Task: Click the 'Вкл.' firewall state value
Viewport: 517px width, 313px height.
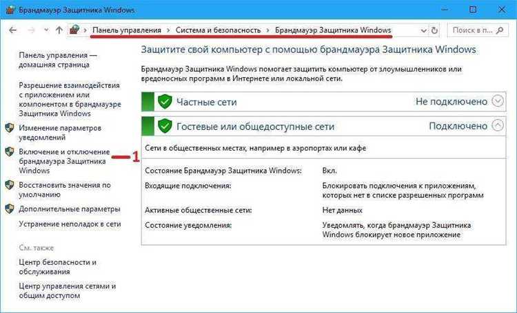Action: [x=330, y=171]
